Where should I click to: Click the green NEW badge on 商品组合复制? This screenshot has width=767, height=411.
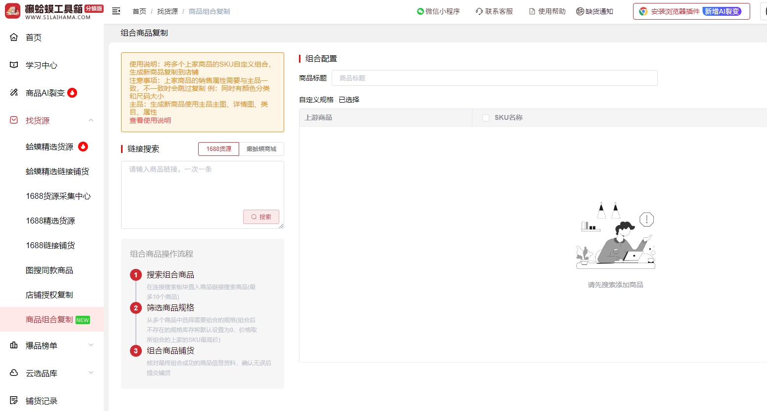[x=83, y=320]
